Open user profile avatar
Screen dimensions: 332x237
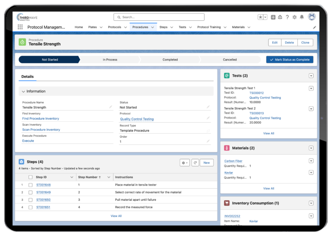[x=311, y=17]
